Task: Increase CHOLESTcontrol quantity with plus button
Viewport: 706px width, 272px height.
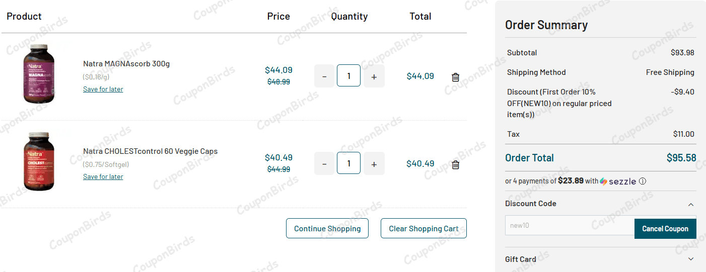Action: click(x=374, y=164)
